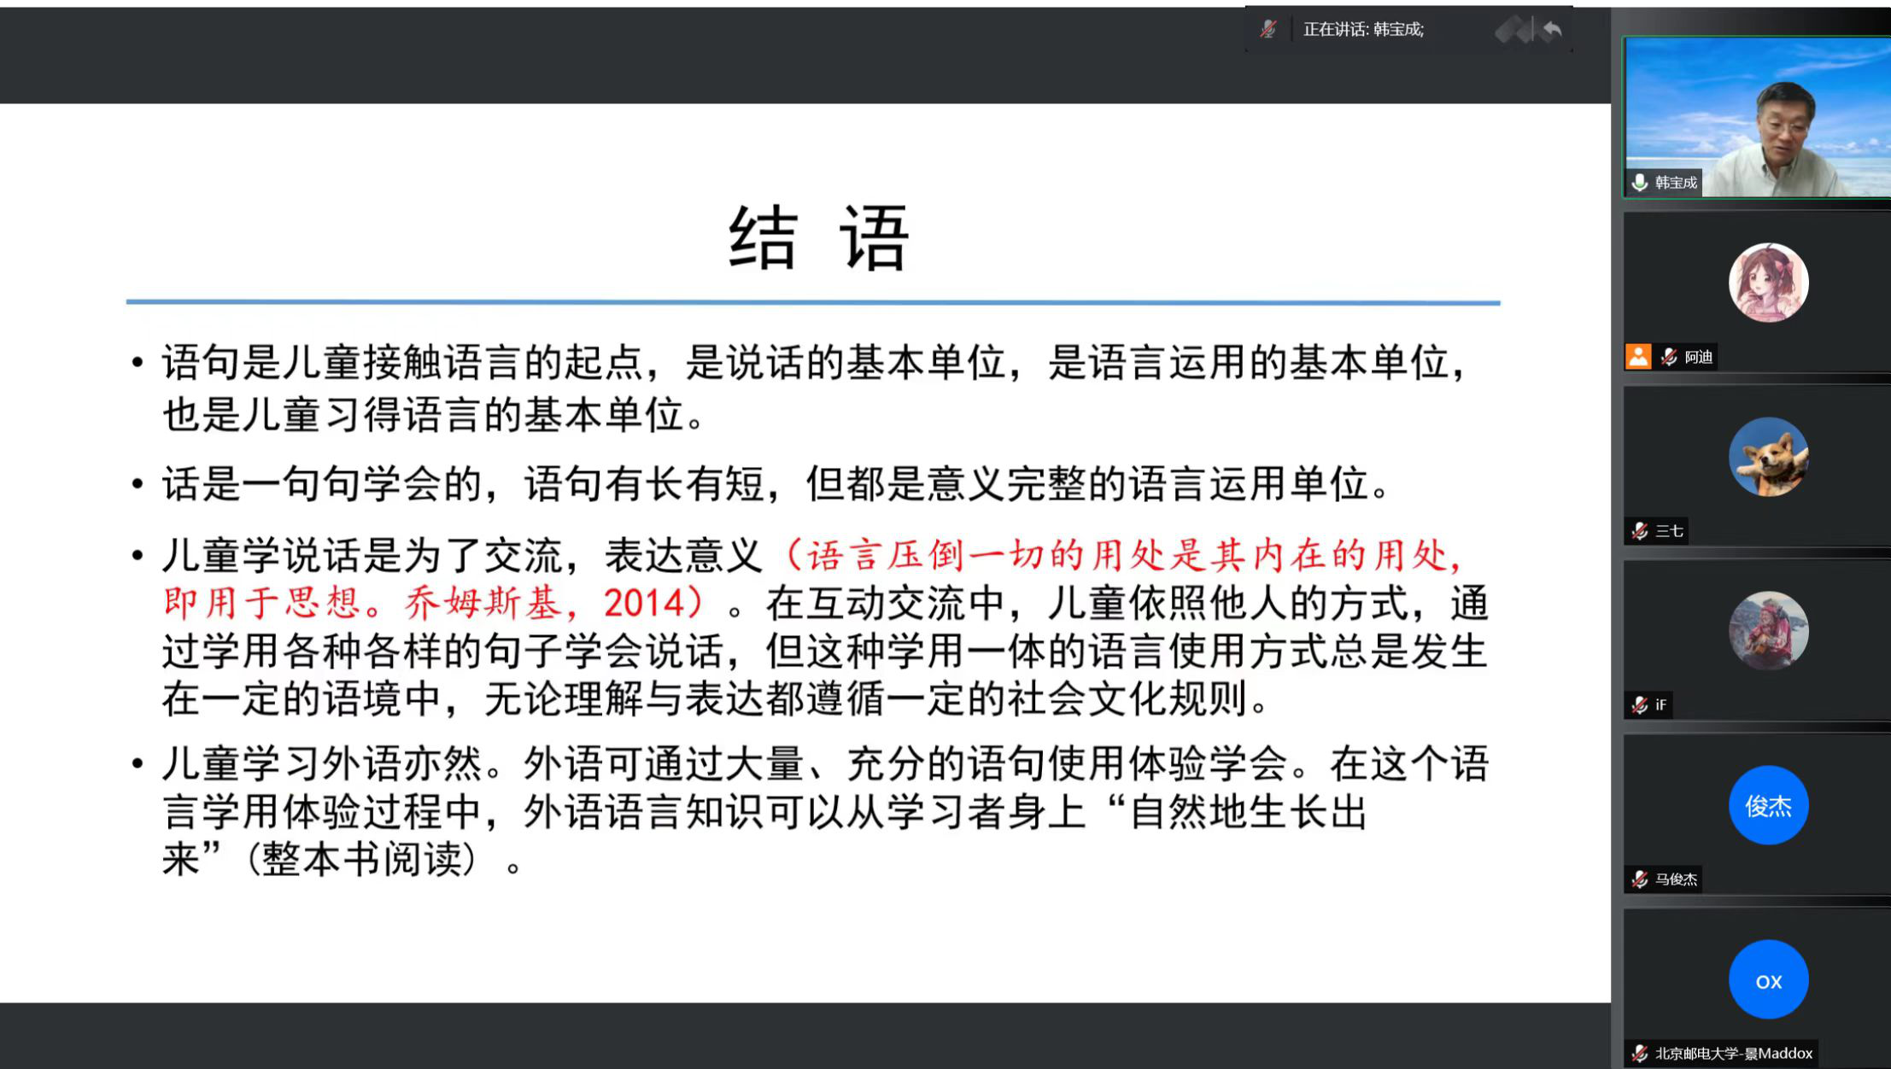The height and width of the screenshot is (1069, 1891).
Task: Click the muted microphone icon in speaking bar
Action: [1268, 29]
